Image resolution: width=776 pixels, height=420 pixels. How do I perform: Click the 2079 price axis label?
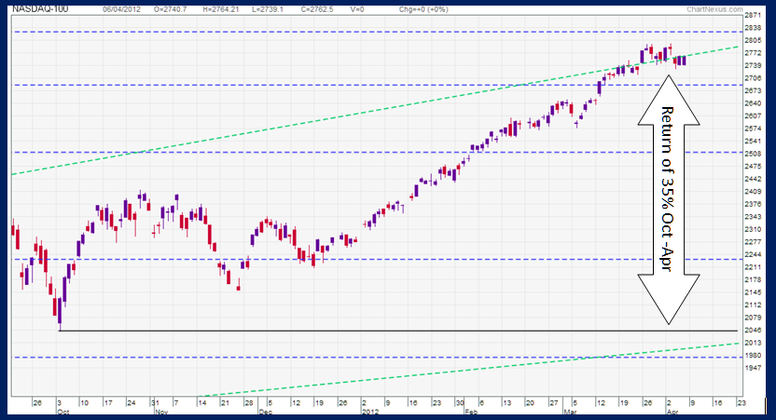point(753,318)
